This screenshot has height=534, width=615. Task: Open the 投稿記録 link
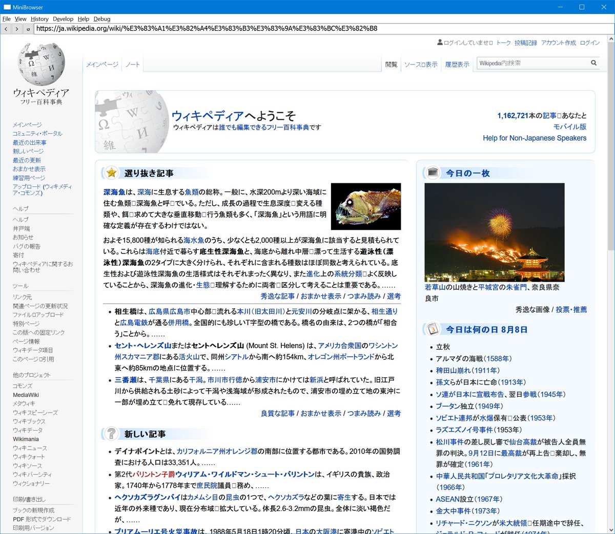click(526, 43)
